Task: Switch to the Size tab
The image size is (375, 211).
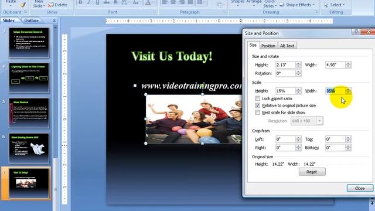Action: pyautogui.click(x=253, y=45)
